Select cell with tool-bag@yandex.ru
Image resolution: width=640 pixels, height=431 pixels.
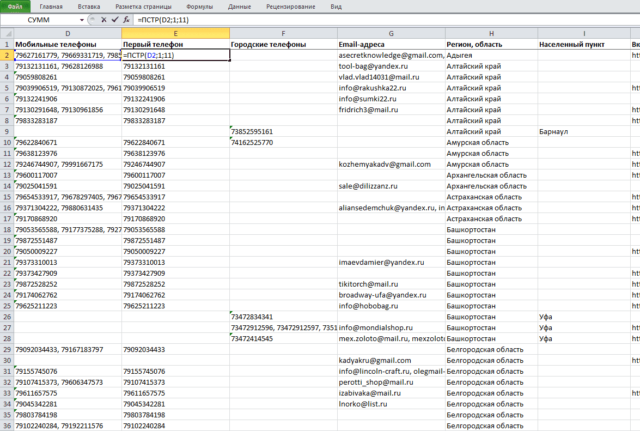point(391,66)
